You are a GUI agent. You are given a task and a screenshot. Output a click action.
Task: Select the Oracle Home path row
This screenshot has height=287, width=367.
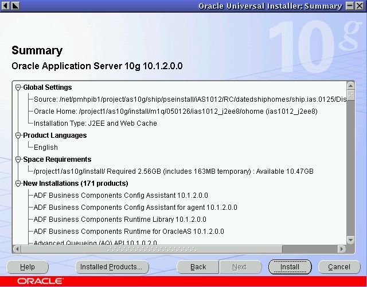[175, 111]
